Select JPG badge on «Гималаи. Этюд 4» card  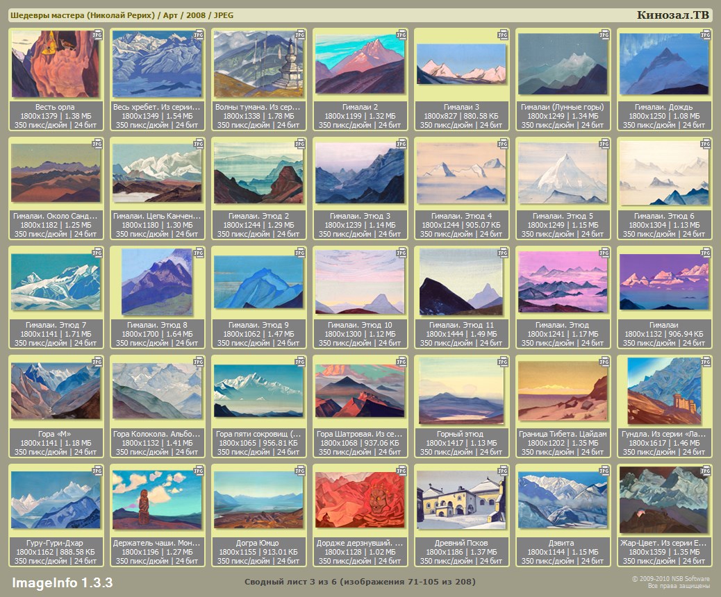(x=503, y=144)
